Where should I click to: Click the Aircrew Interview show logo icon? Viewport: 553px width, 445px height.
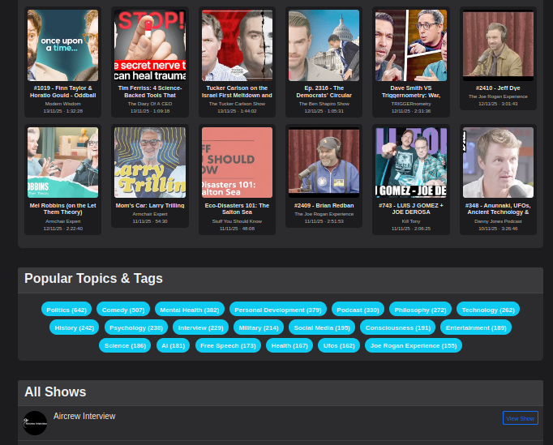point(35,422)
